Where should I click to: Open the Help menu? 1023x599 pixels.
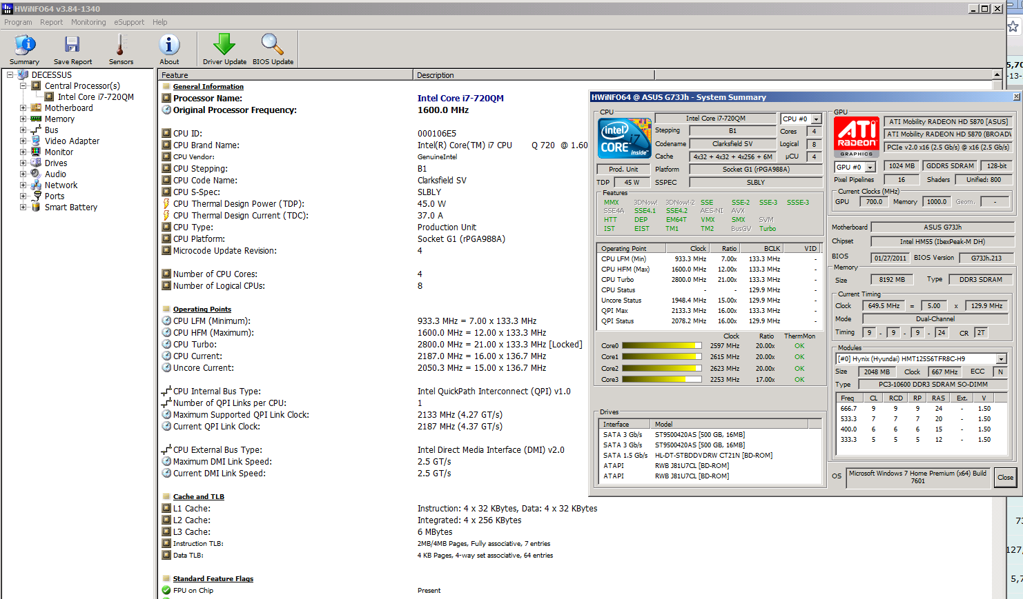[160, 22]
